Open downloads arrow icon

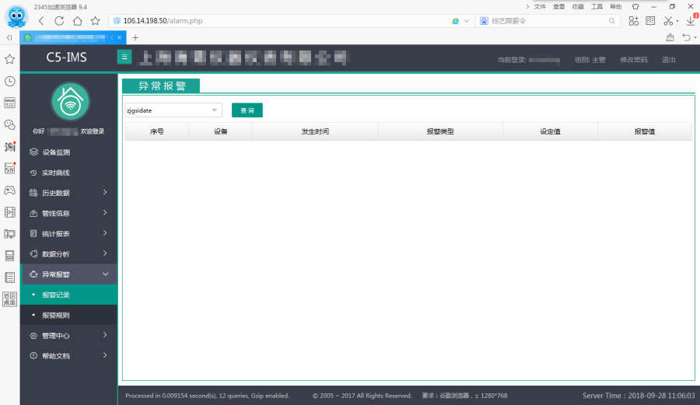point(690,21)
